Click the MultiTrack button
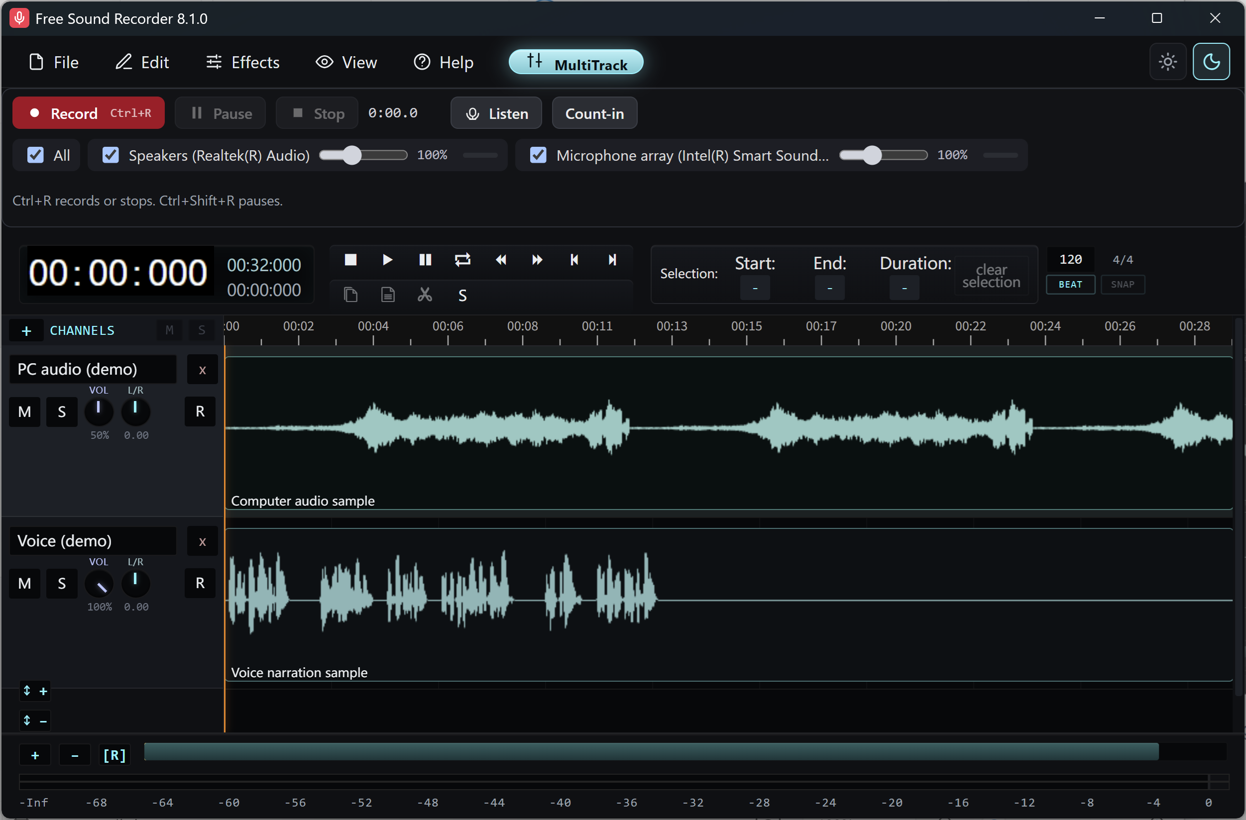Screen dimensions: 1246x820 576,62
